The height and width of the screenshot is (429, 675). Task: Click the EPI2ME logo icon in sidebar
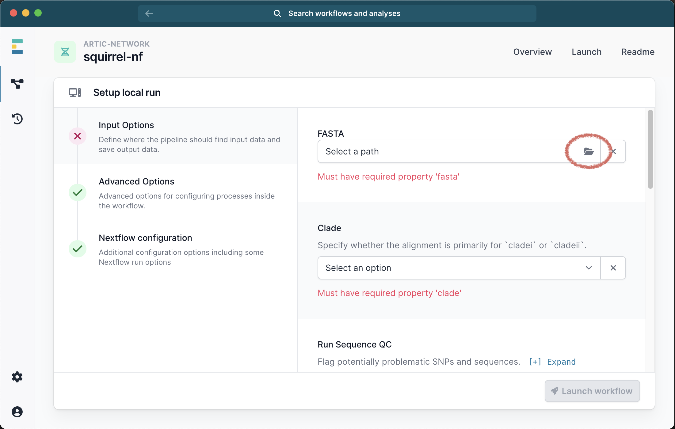pos(17,47)
